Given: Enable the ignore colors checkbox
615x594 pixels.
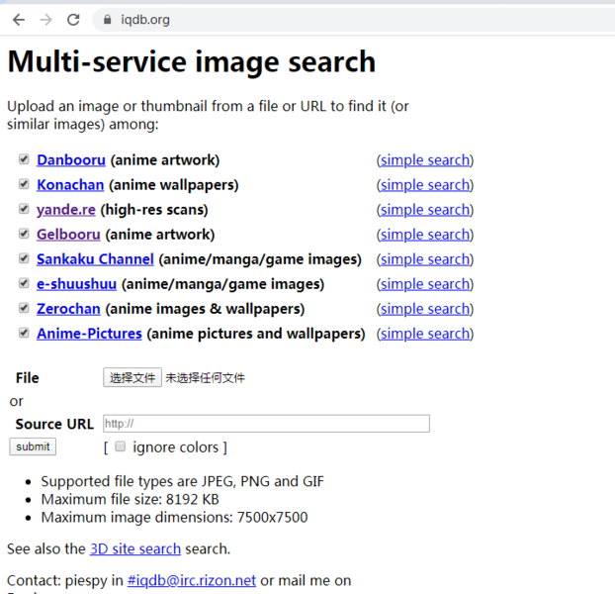Looking at the screenshot, I should [120, 445].
